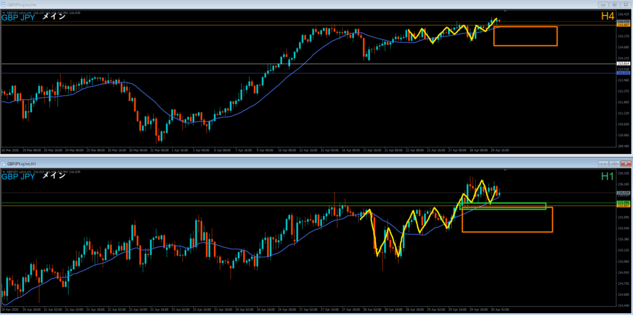Click the white 213.814 price level tag
Image resolution: width=633 pixels, height=315 pixels.
[623, 64]
